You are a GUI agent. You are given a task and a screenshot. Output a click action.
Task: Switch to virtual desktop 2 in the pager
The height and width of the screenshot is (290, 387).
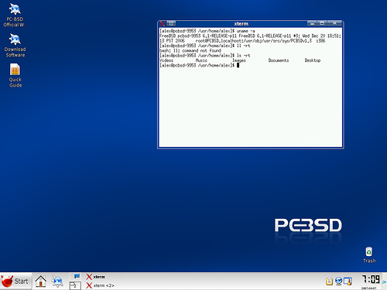coord(75,285)
